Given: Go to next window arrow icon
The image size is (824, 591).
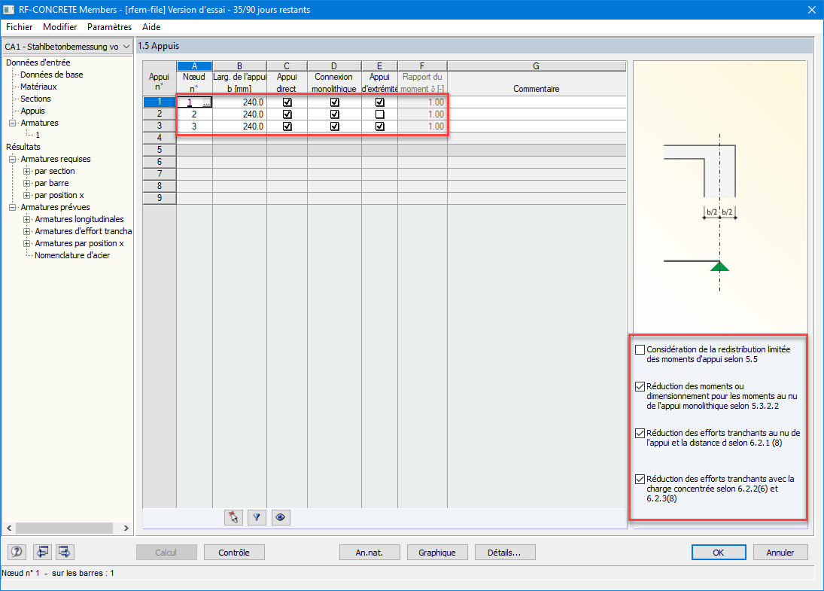Looking at the screenshot, I should click(x=65, y=552).
